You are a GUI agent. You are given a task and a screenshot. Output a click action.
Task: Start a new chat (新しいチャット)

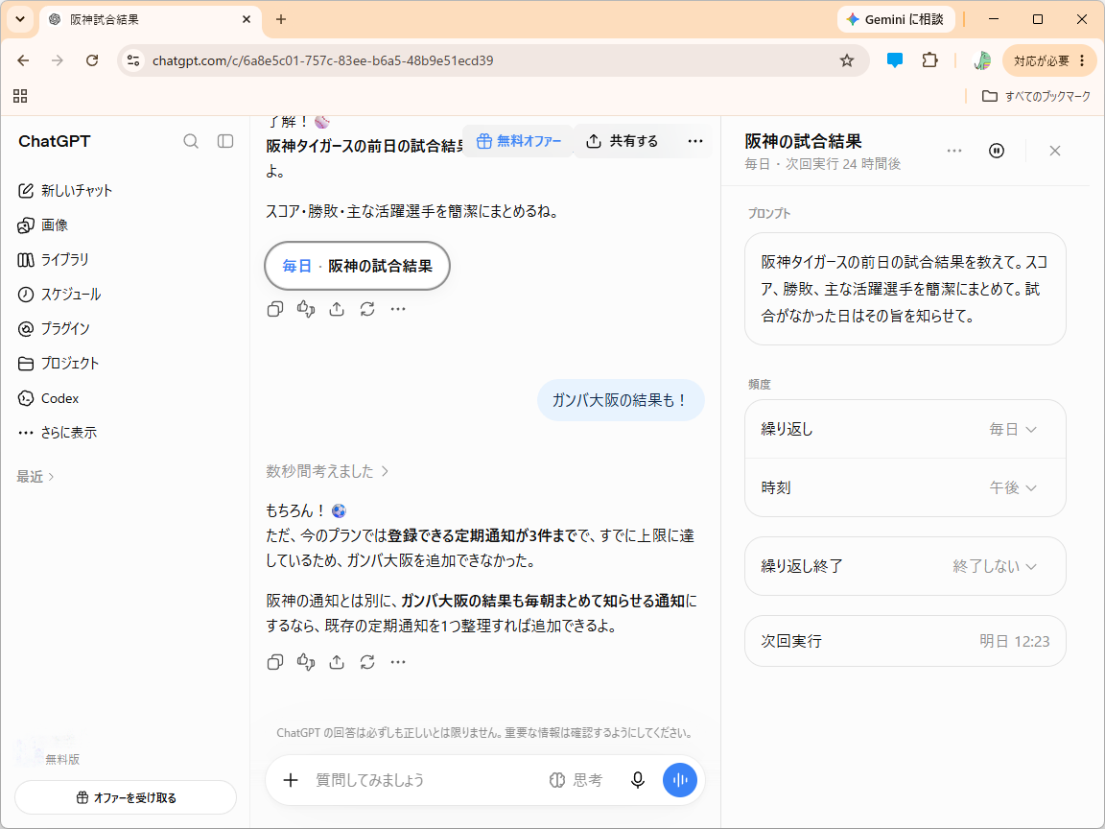coord(65,190)
